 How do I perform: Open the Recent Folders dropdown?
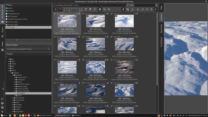(x=28, y=49)
